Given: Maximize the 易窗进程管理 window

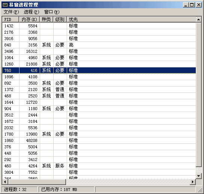Looking at the screenshot, I should point(192,5).
